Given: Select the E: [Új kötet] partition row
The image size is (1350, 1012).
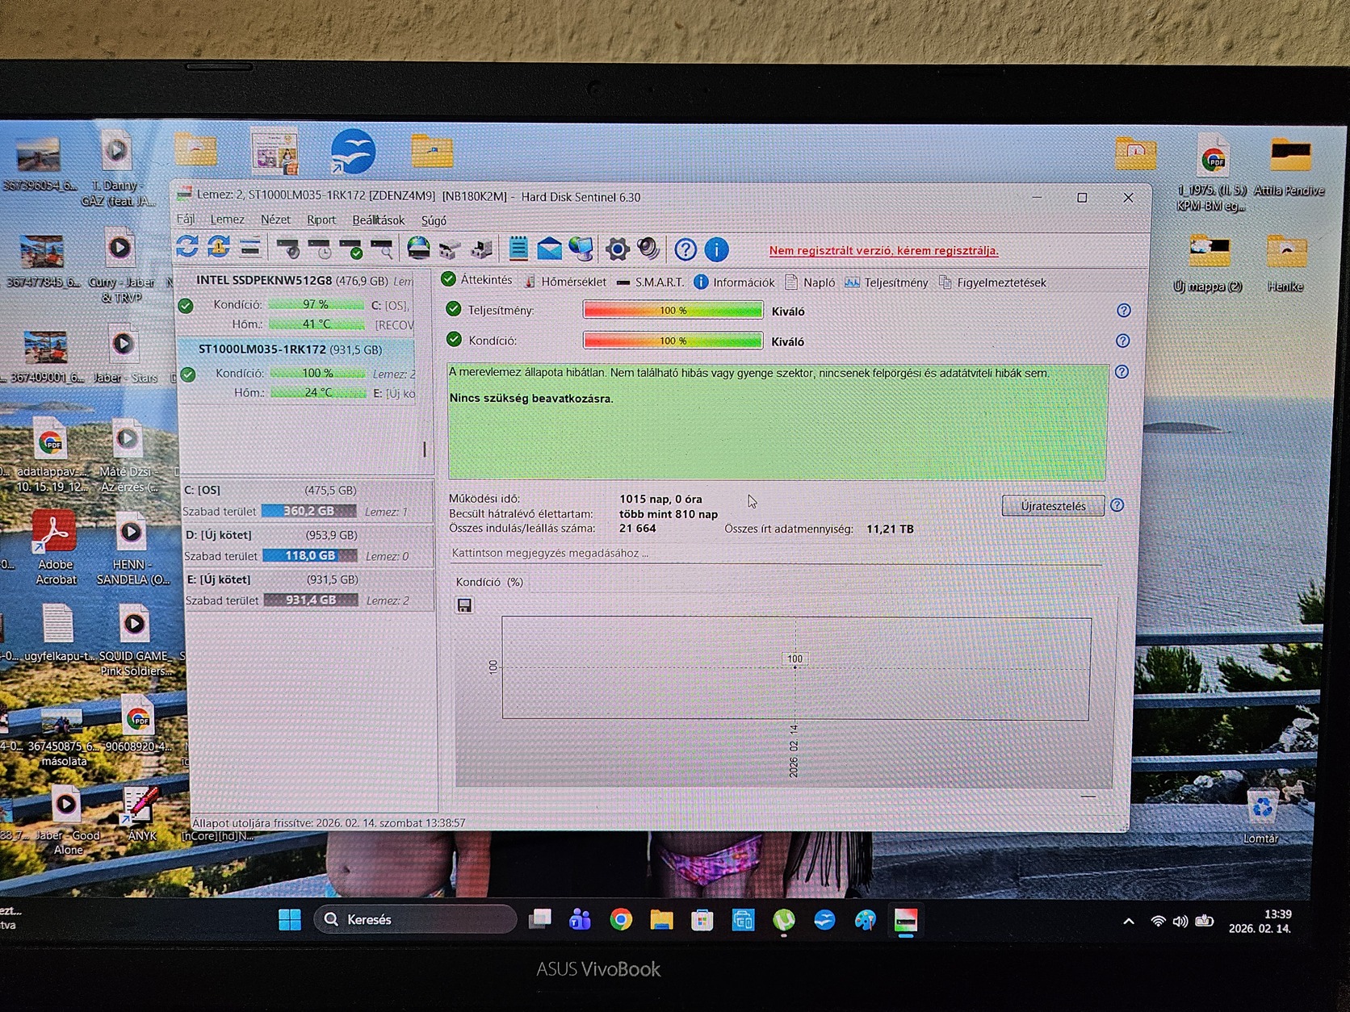Looking at the screenshot, I should click(x=308, y=590).
